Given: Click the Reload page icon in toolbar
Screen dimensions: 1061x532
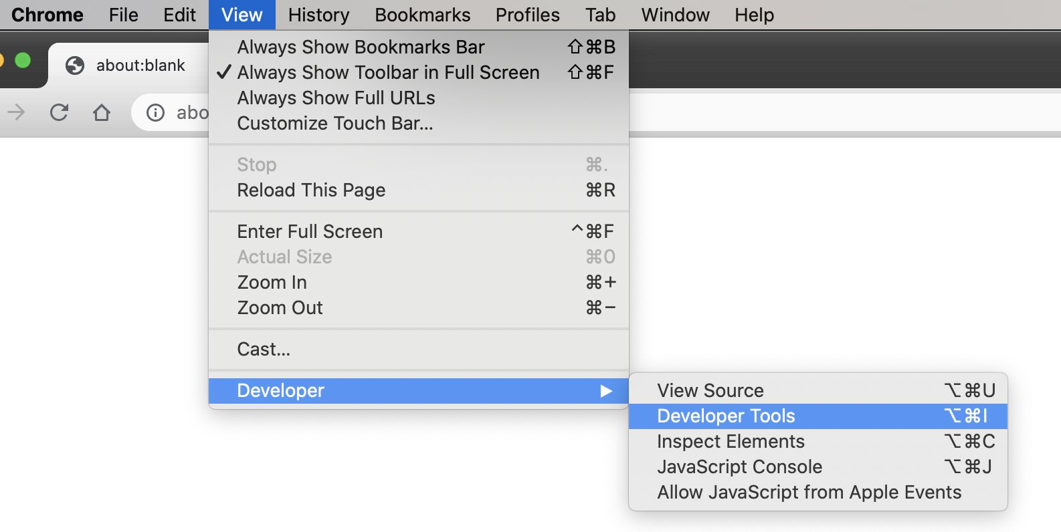Looking at the screenshot, I should [59, 112].
